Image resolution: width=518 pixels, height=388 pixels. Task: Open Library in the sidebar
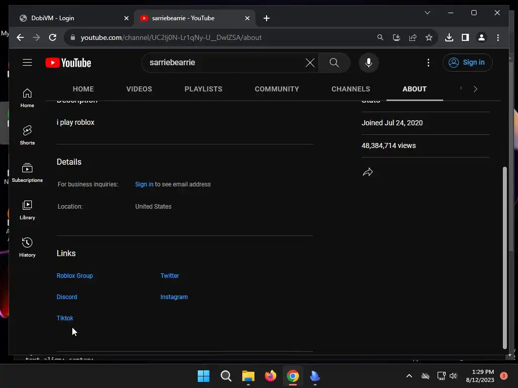click(27, 210)
